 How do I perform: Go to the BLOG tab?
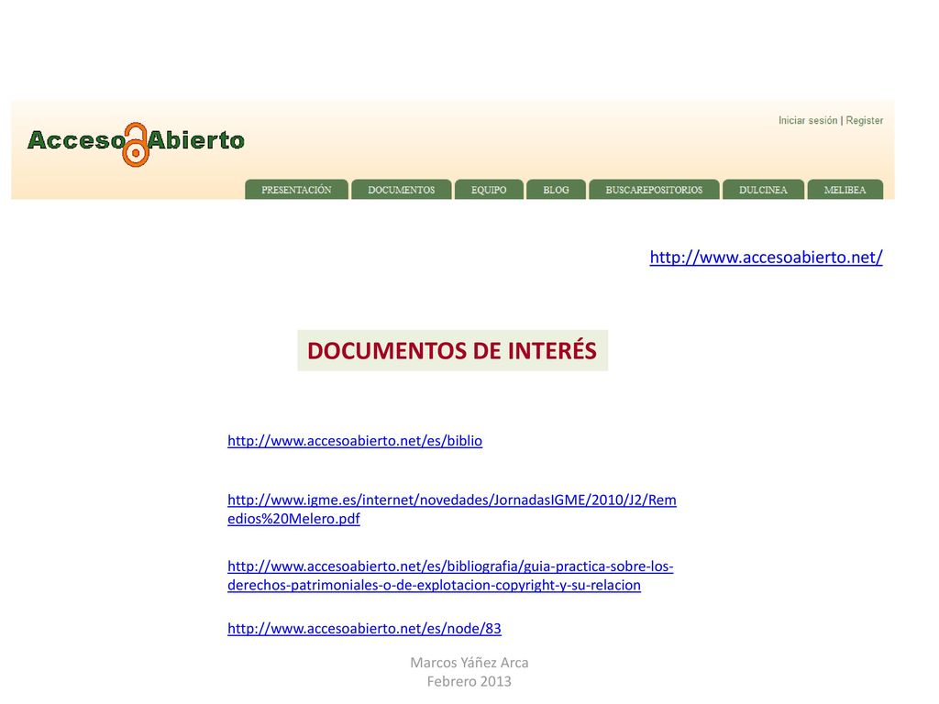556,190
